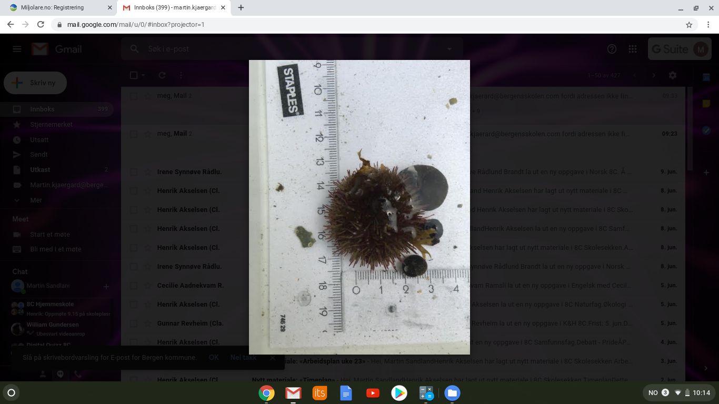The image size is (719, 404).
Task: Launch YouTube from the shelf
Action: pos(373,393)
